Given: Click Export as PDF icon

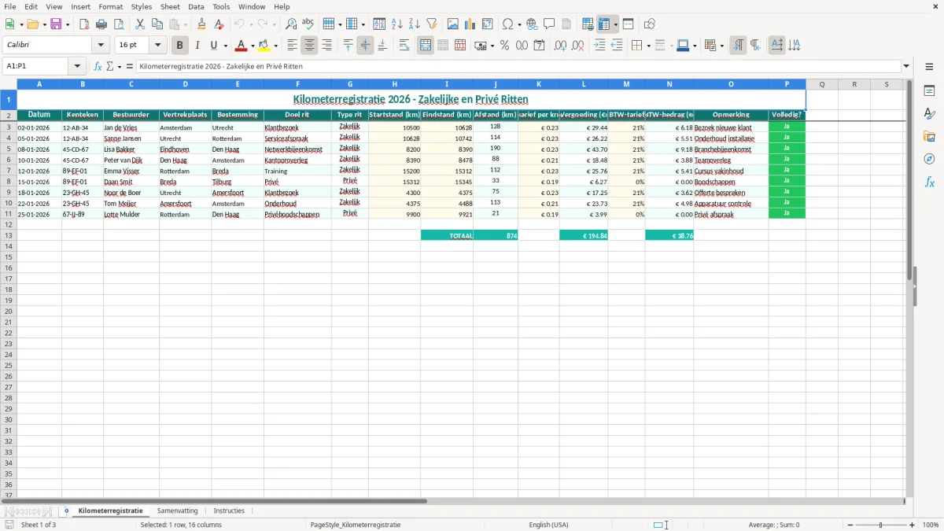Looking at the screenshot, I should 84,24.
